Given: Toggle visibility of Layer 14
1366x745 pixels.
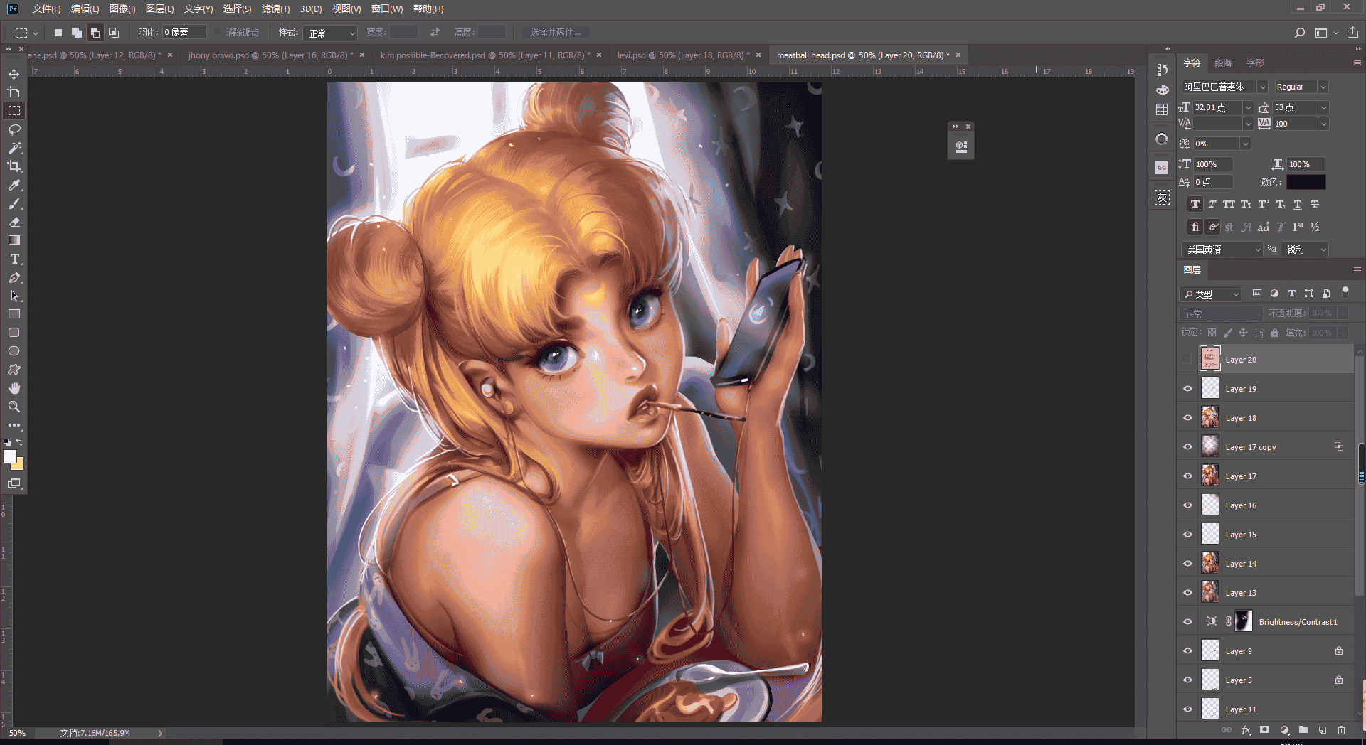Looking at the screenshot, I should point(1187,564).
